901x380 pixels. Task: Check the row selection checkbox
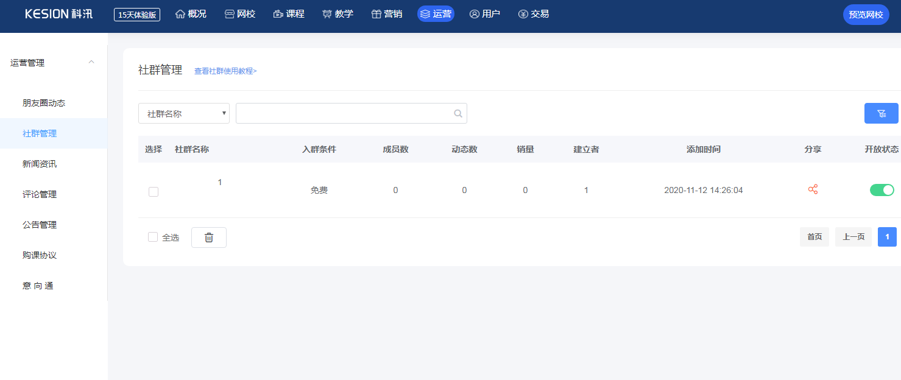pyautogui.click(x=154, y=192)
